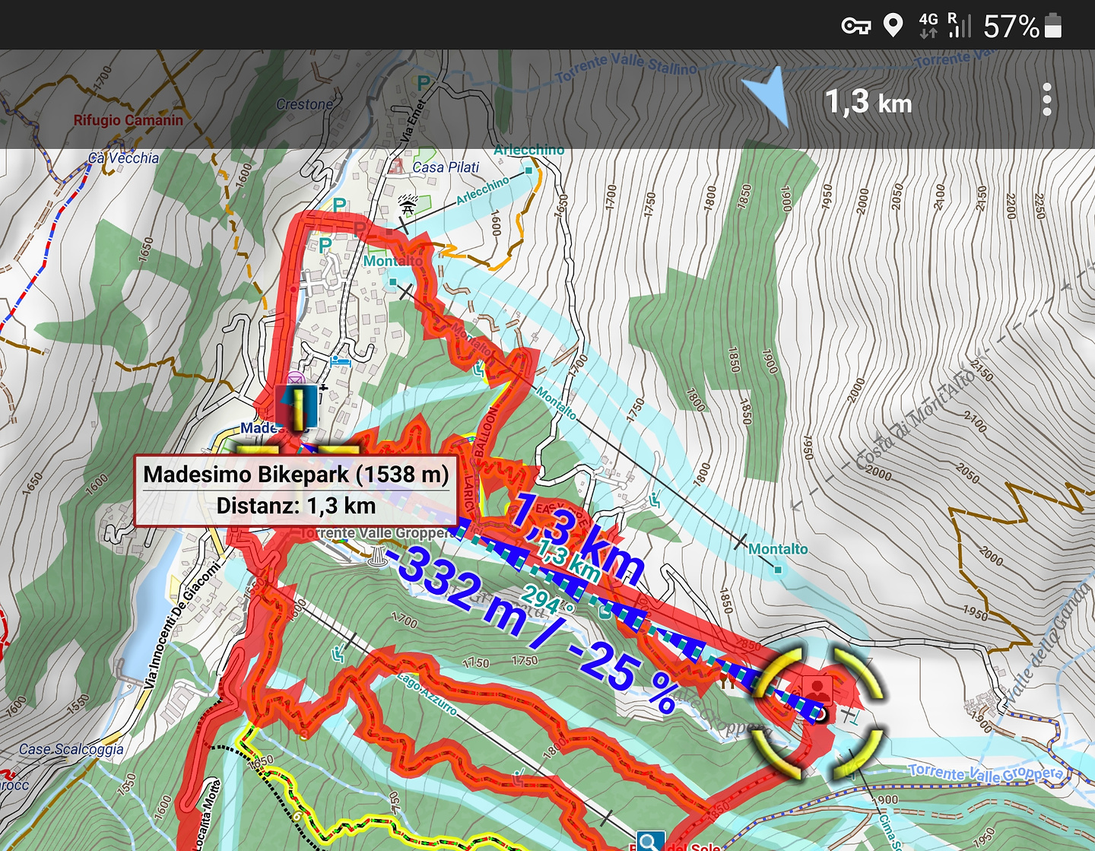Tap the 'Cà Vecchia' place label
Image resolution: width=1095 pixels, height=851 pixels.
(x=123, y=158)
